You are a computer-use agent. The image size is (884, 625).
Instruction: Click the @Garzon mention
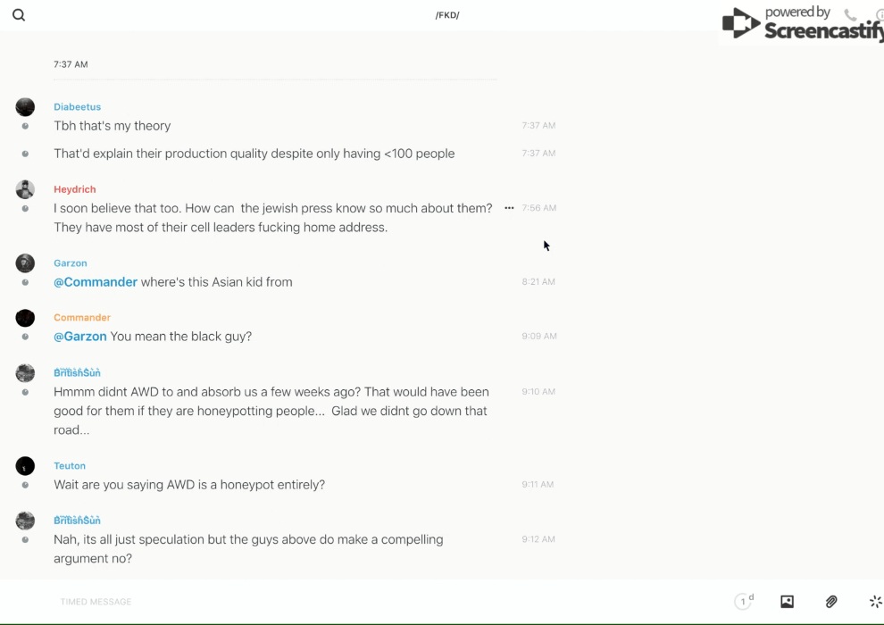[80, 337]
